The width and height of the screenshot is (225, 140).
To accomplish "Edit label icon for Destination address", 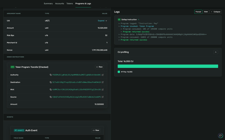I will click(x=103, y=82).
